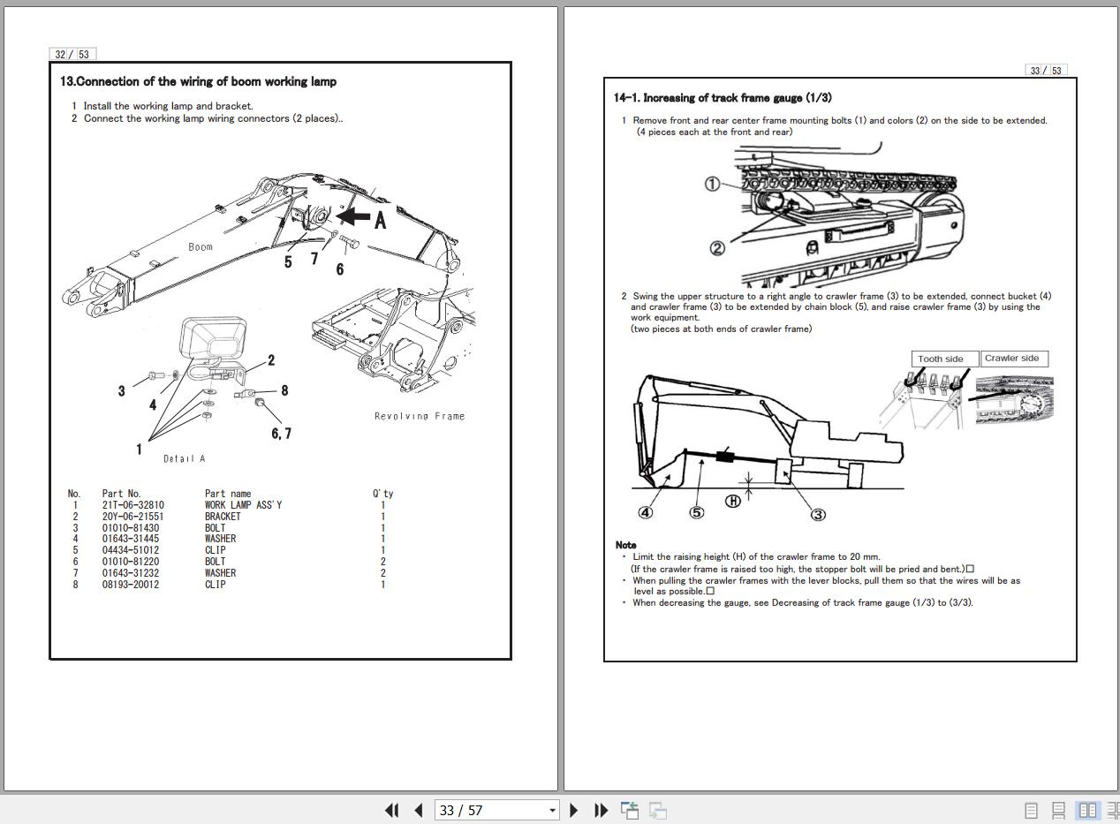This screenshot has width=1120, height=824.
Task: Click the 'Part No.' column header
Action: coord(121,494)
